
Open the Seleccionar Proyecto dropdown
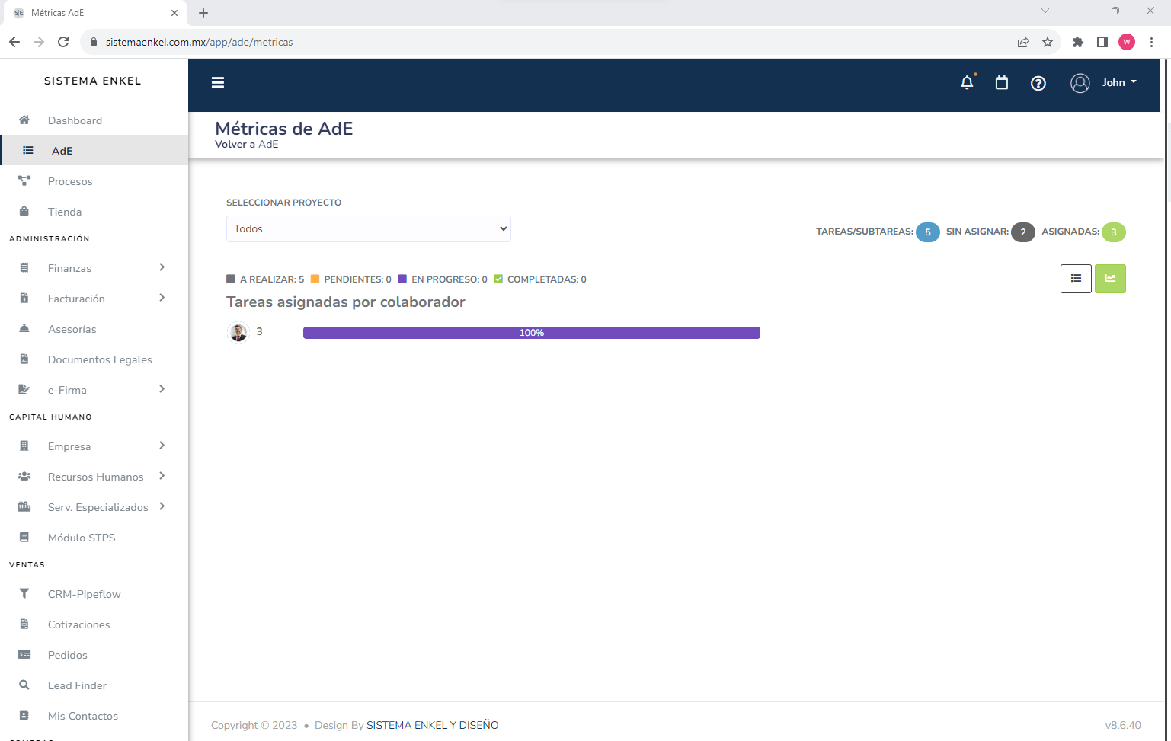pos(368,228)
